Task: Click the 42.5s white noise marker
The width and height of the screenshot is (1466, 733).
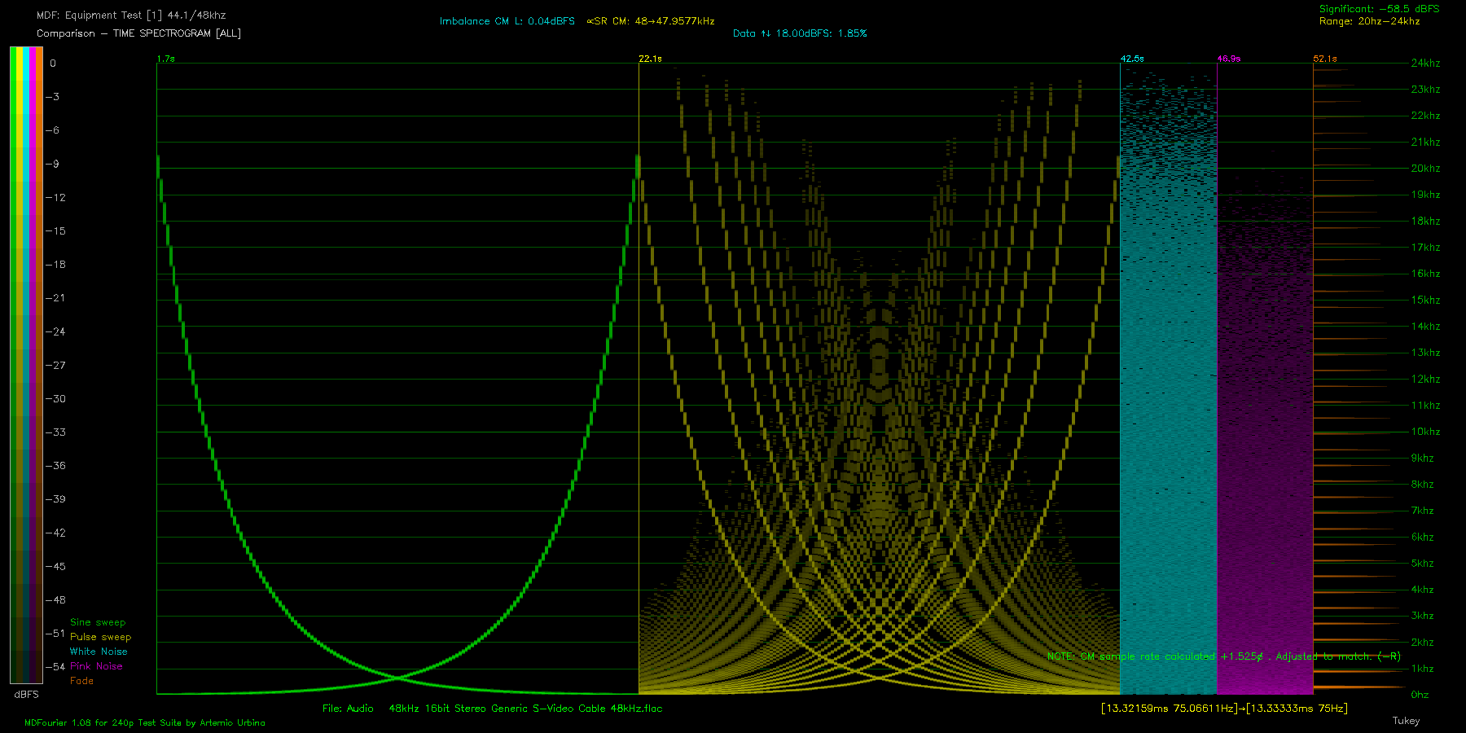Action: 1131,59
